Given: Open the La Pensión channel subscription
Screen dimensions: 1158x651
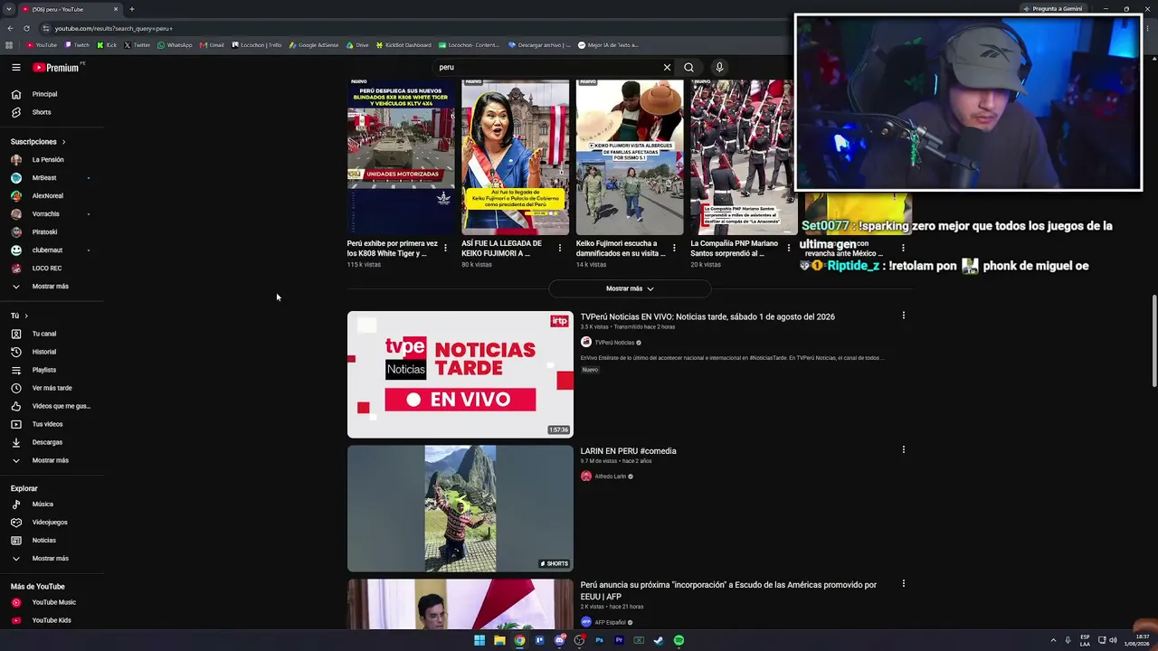Looking at the screenshot, I should [48, 160].
